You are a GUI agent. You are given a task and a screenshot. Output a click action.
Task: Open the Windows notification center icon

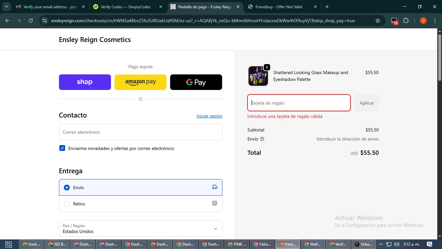(x=430, y=244)
